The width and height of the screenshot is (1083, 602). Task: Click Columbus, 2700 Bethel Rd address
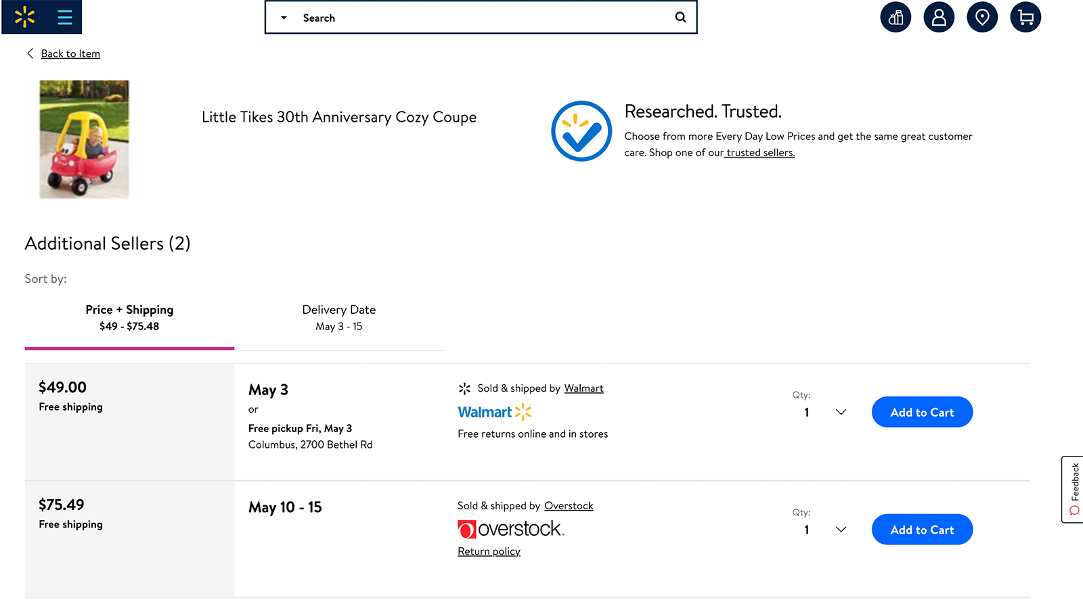click(x=310, y=444)
